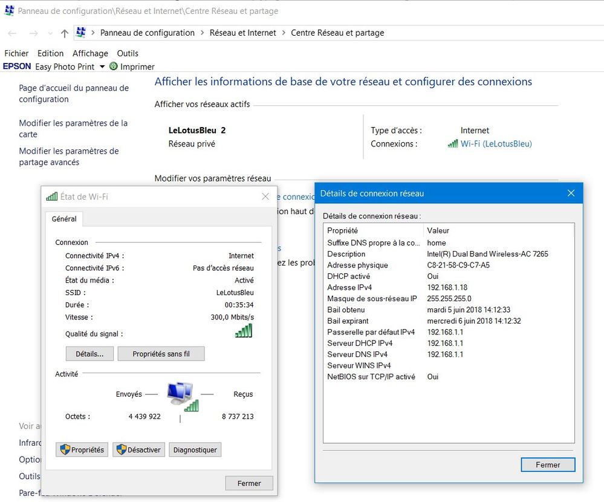Screen dimensions: 604x502
Task: Click the Détails... button
Action: (89, 354)
